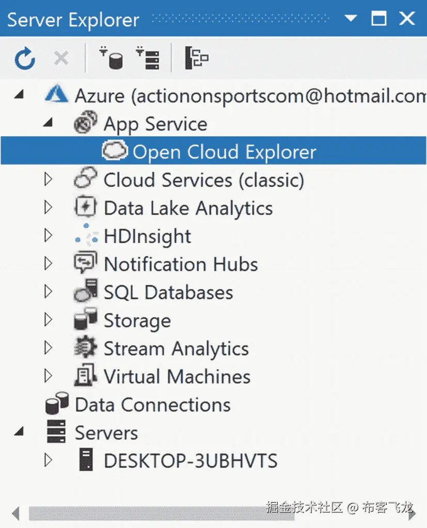Close the Server Explorer panel
Screen dimensions: 427x528
pyautogui.click(x=407, y=18)
